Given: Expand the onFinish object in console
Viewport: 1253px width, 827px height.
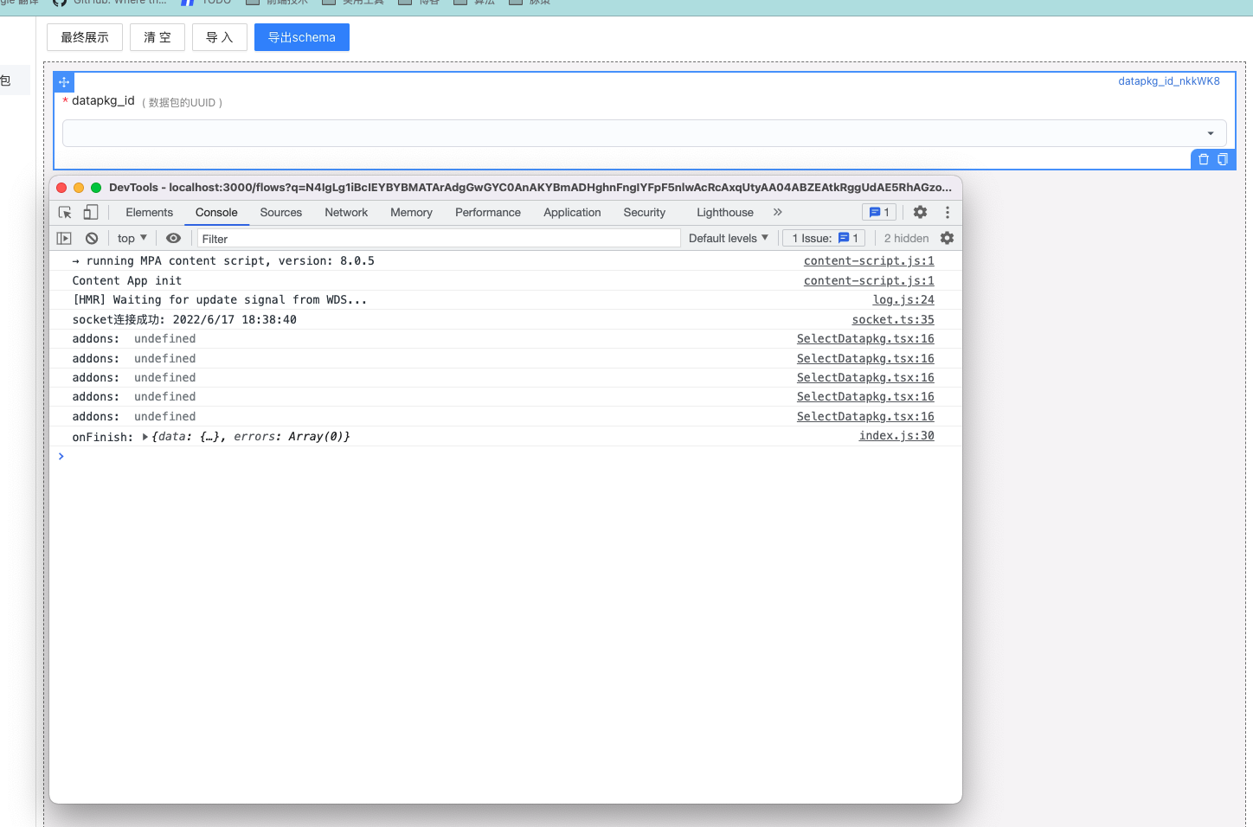Looking at the screenshot, I should (x=145, y=436).
